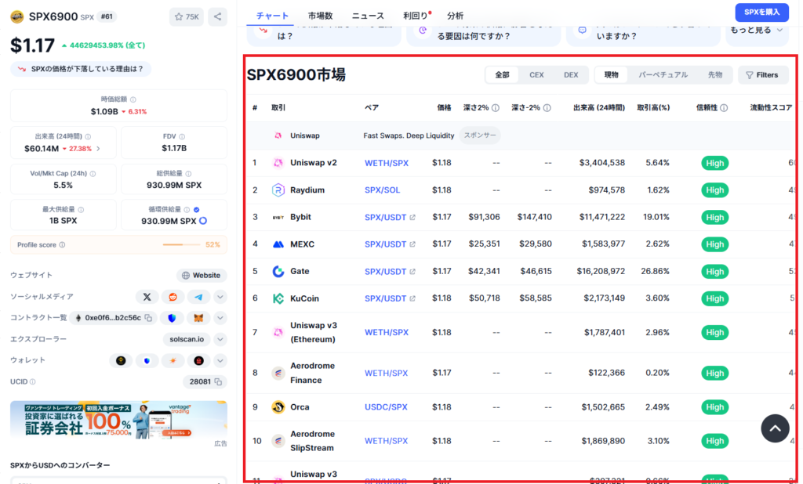Sort by 出来高 (24時間) column header
The height and width of the screenshot is (484, 803).
[598, 108]
